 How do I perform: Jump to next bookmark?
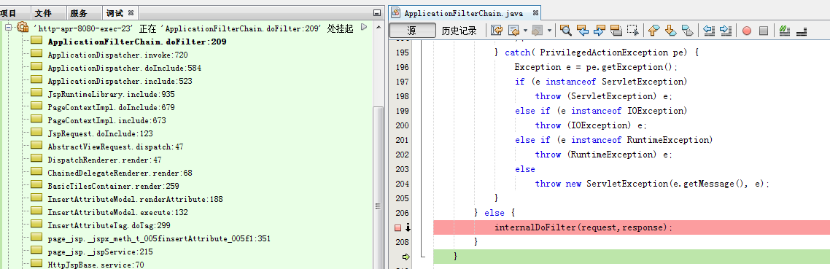tap(671, 30)
